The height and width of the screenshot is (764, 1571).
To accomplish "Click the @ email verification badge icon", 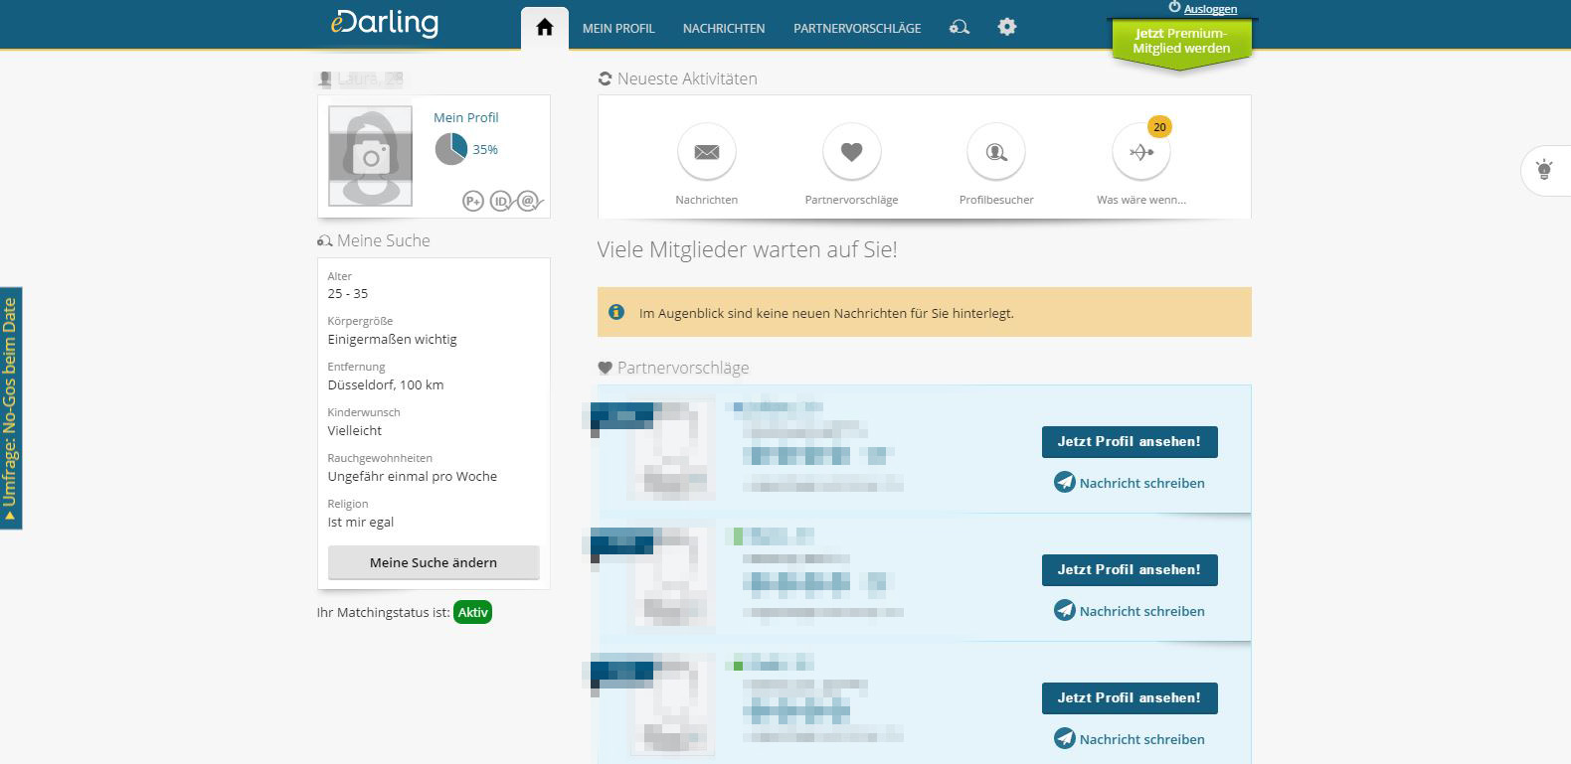I will [x=529, y=202].
